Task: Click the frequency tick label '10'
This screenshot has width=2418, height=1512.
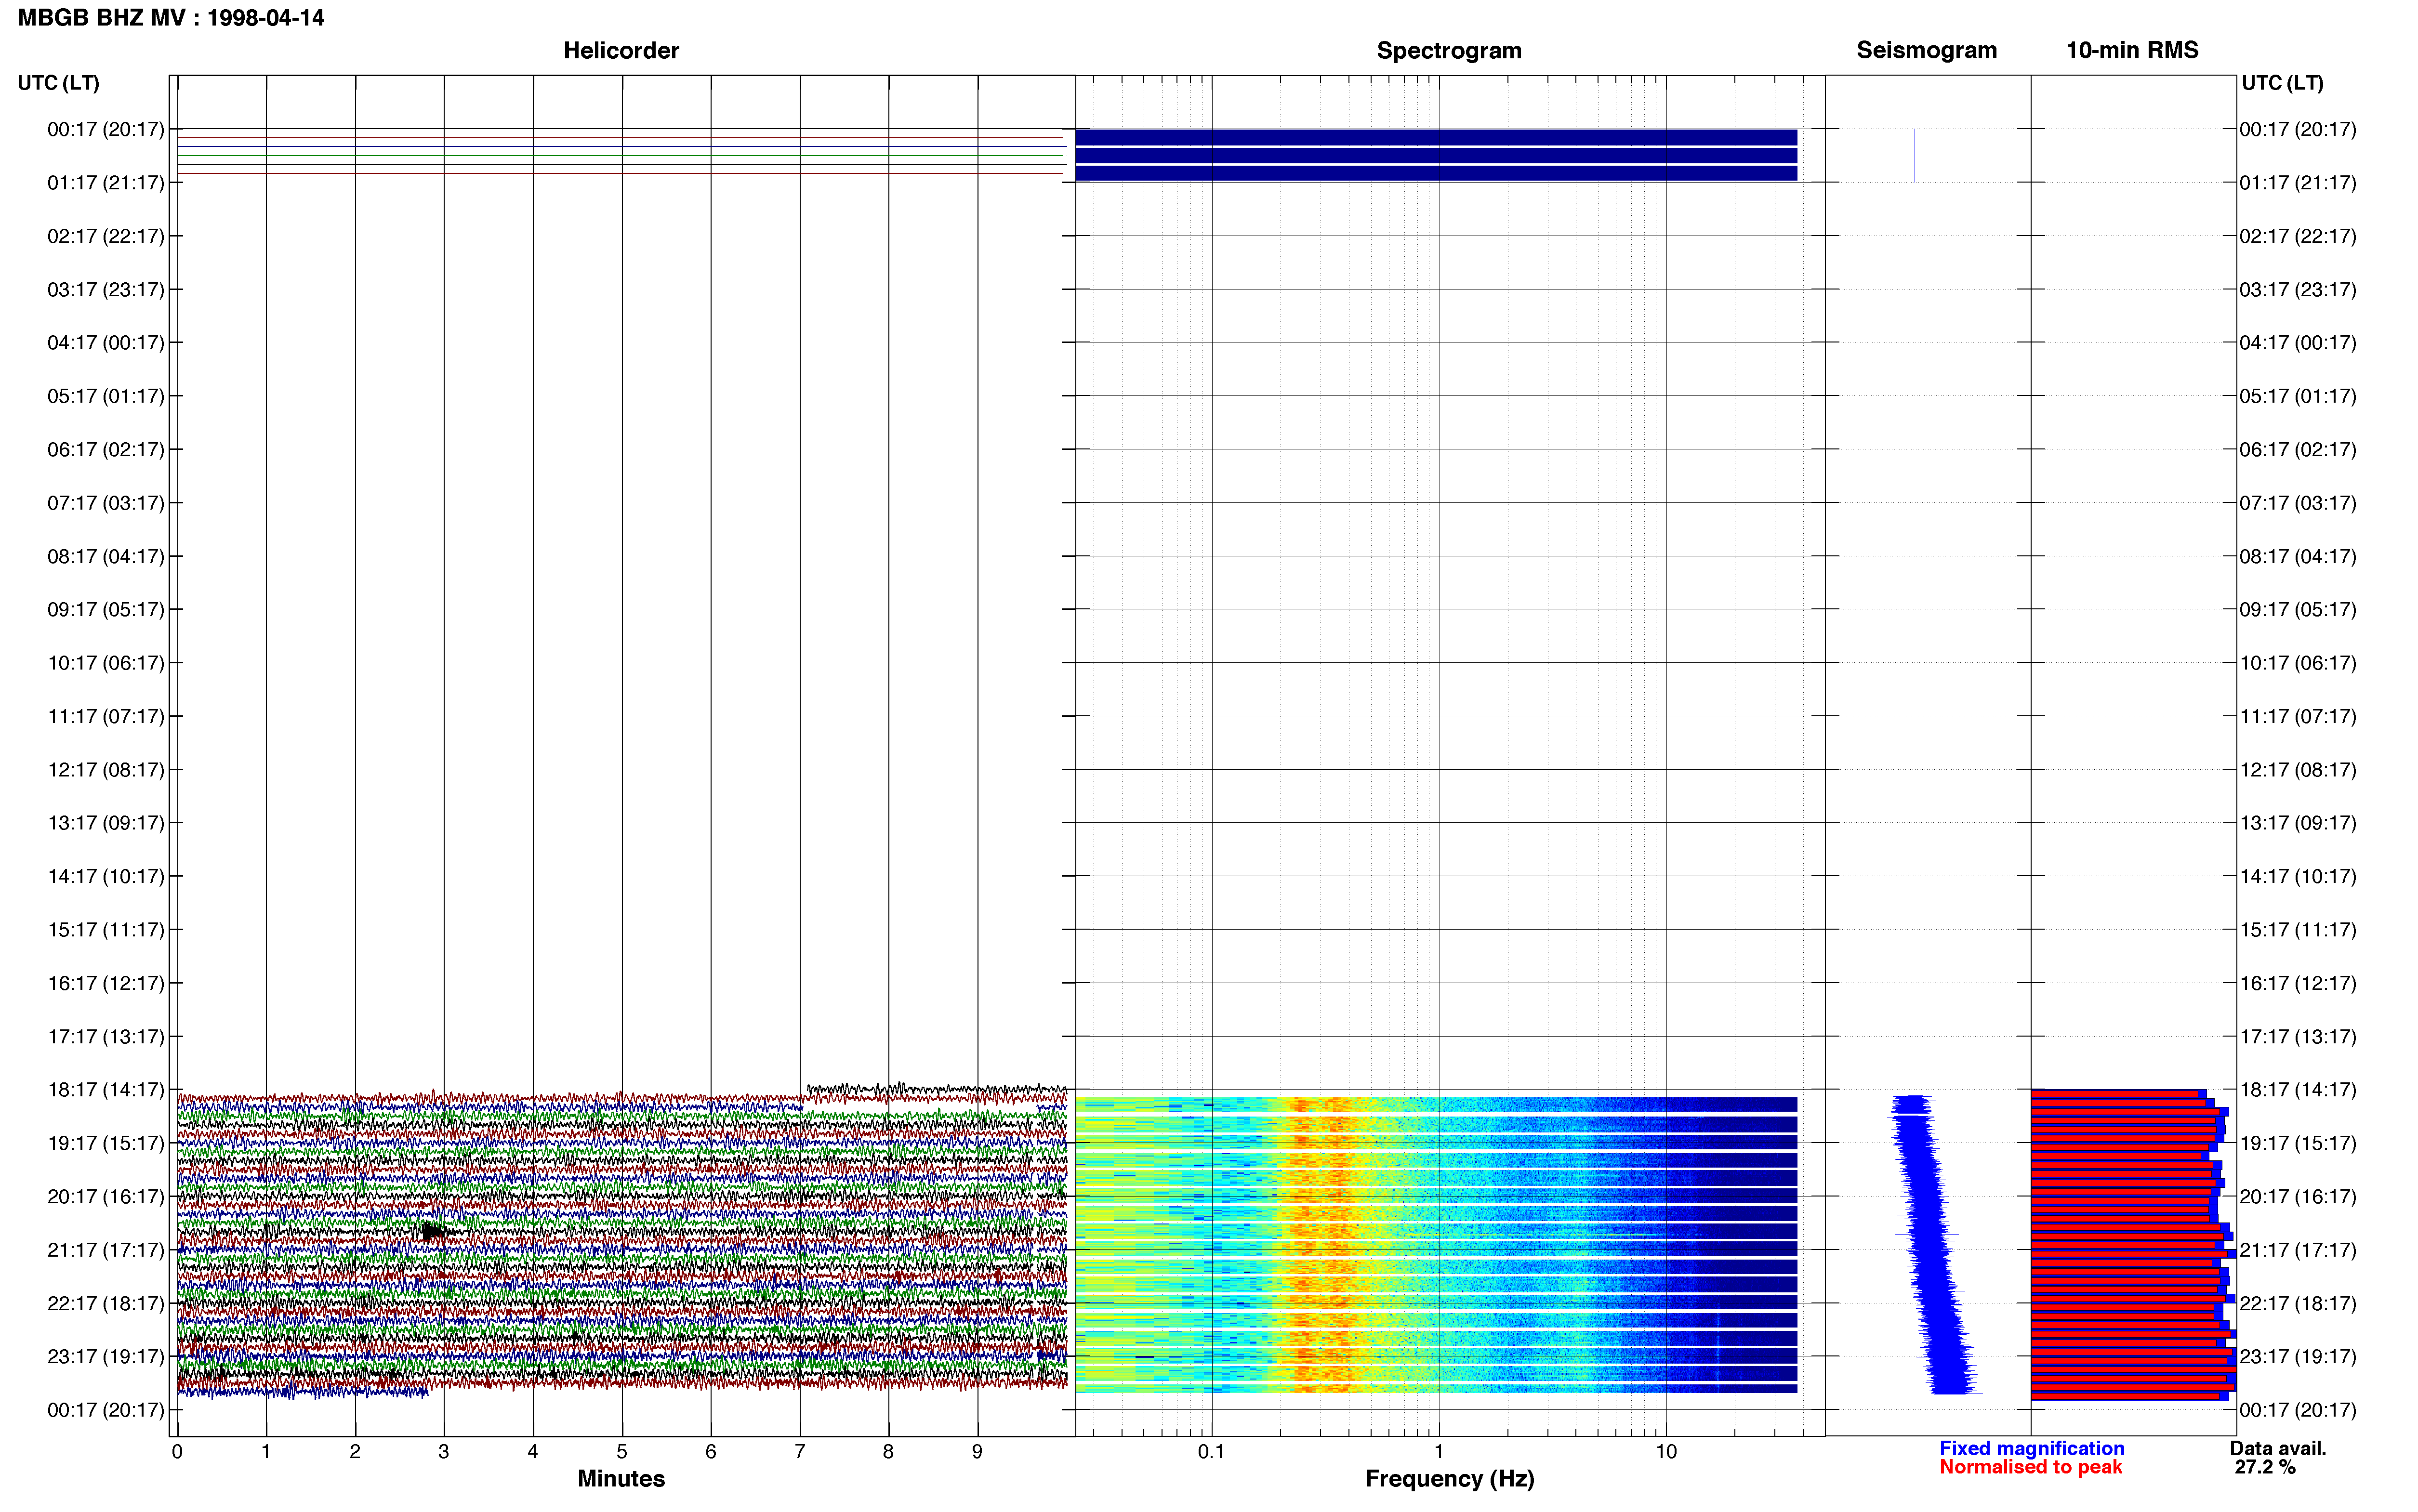Action: tap(1666, 1451)
